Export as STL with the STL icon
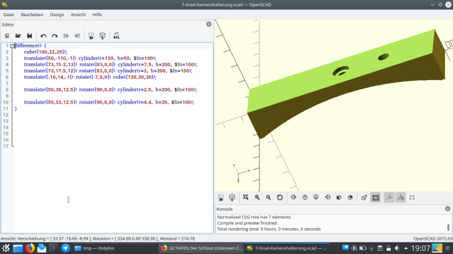Image resolution: width=453 pixels, height=254 pixels. 116,36
